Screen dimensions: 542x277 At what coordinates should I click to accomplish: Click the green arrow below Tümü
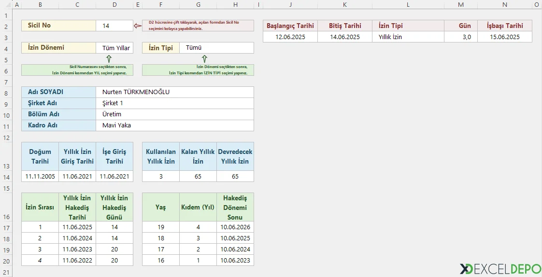204,59
